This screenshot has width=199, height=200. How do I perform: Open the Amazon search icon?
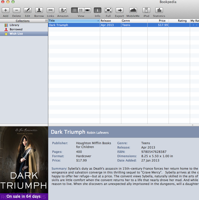click(63, 10)
